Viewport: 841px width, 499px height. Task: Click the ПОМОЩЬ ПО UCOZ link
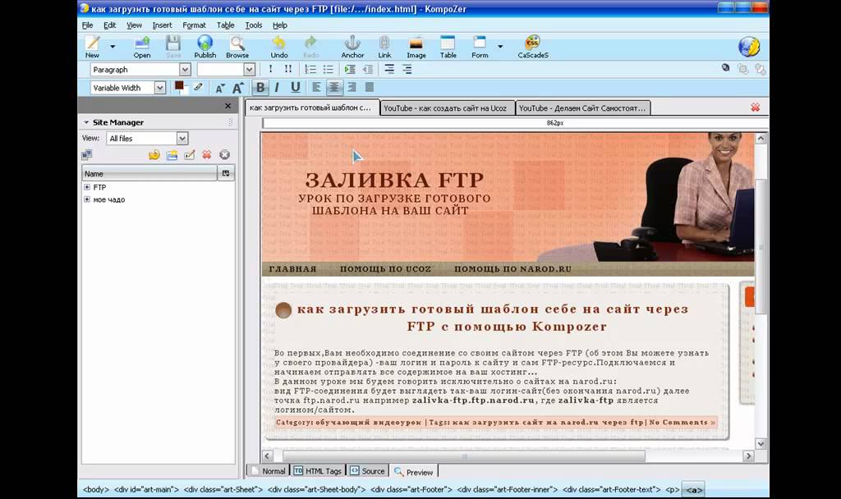[386, 269]
